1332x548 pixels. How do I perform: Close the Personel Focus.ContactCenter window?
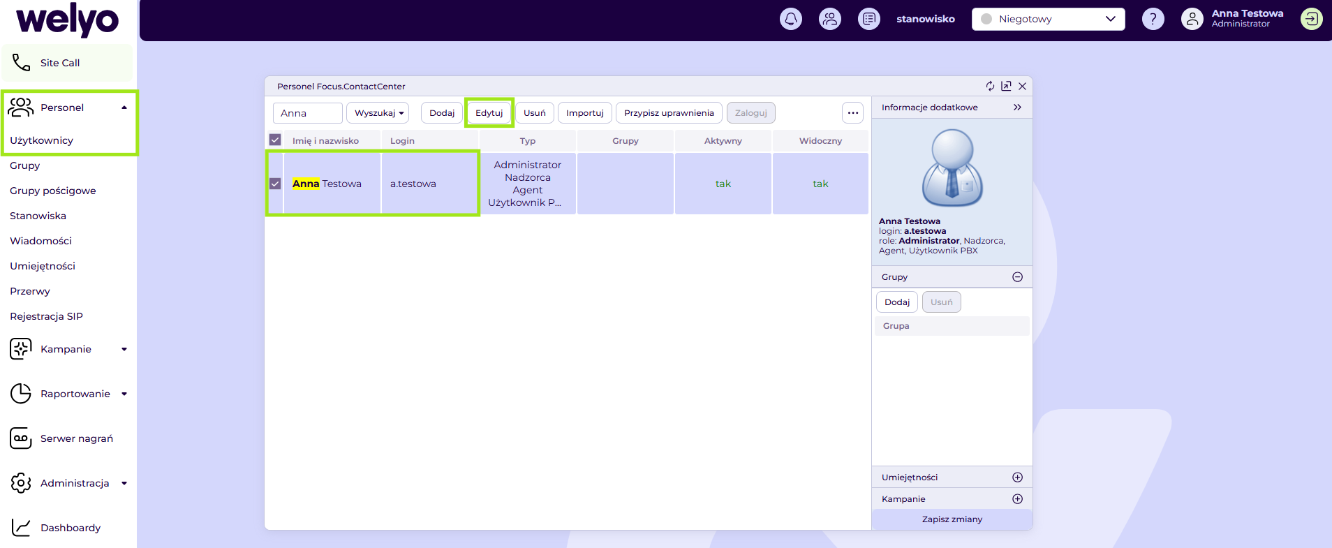click(x=1022, y=86)
